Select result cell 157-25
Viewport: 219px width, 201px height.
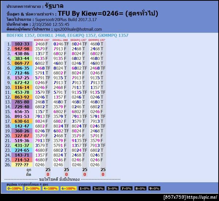pyautogui.click(x=22, y=78)
